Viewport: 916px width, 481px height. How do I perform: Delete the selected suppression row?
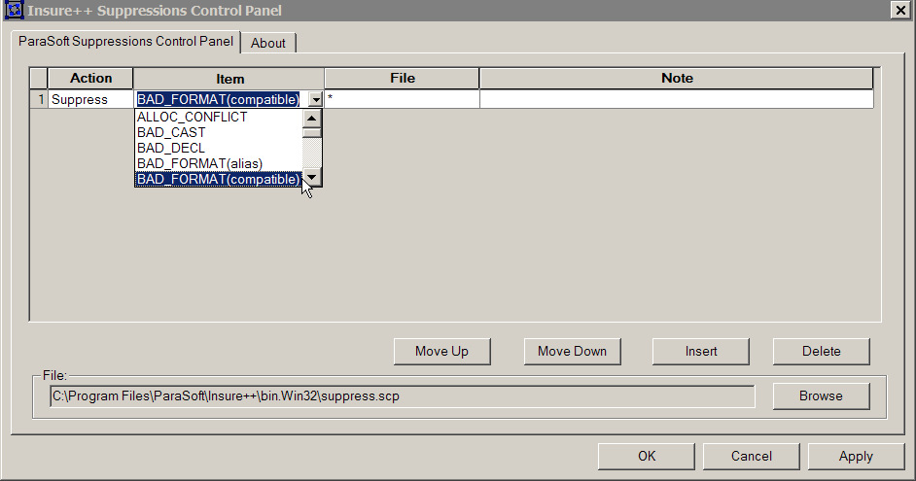[x=821, y=352]
